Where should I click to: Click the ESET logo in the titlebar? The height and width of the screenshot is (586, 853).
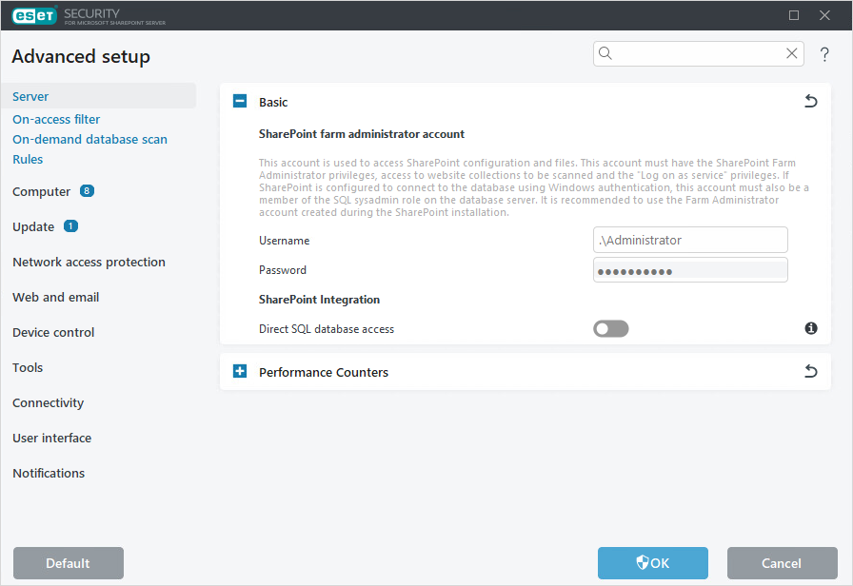pyautogui.click(x=33, y=15)
